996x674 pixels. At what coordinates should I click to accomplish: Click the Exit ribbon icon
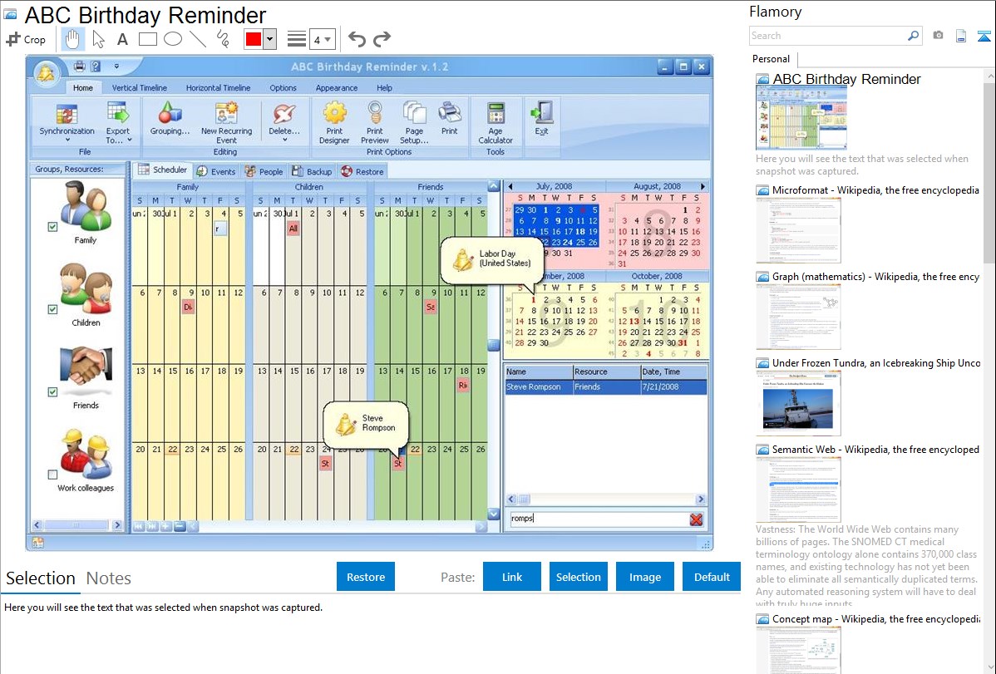point(542,119)
